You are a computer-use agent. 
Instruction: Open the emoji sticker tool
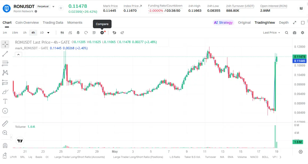(5, 111)
